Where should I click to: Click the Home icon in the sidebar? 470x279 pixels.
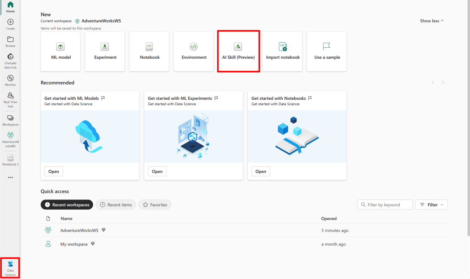coord(10,6)
